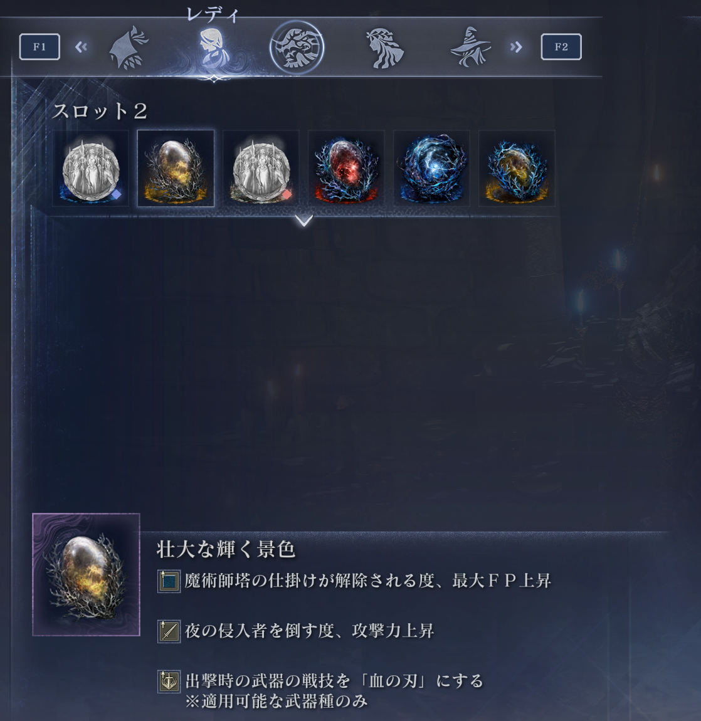Click the max FP up effect icon

pyautogui.click(x=169, y=581)
